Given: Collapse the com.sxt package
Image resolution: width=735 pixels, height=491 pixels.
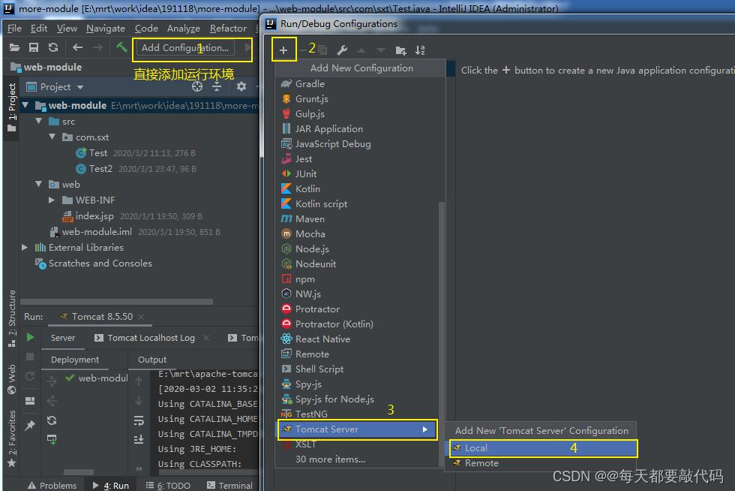Looking at the screenshot, I should 52,137.
